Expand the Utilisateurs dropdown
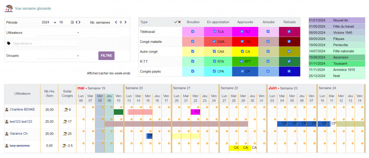The image size is (369, 158). coord(58,33)
